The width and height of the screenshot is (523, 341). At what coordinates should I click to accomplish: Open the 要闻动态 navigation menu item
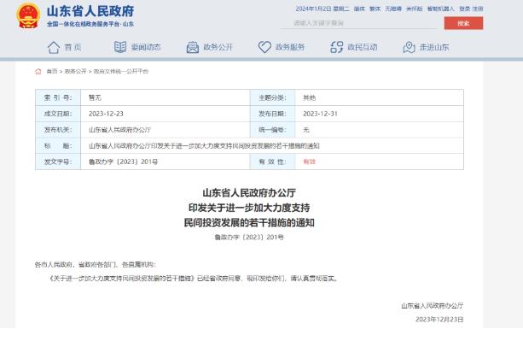click(146, 47)
